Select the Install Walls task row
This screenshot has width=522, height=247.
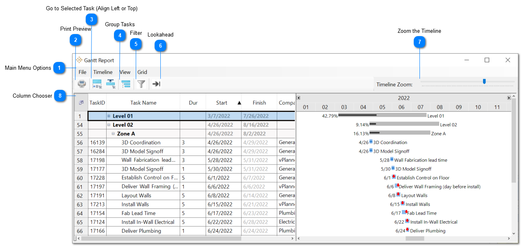pos(135,204)
